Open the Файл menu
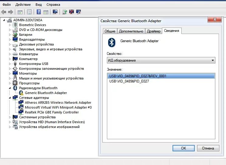The image size is (226, 165). 6,5
